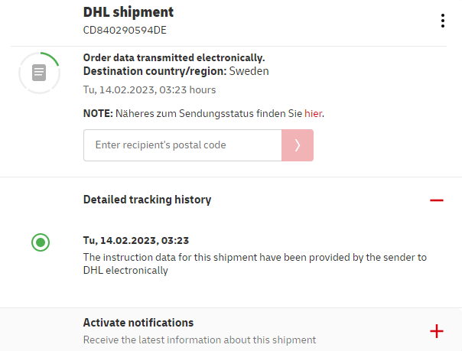The width and height of the screenshot is (462, 351).
Task: Follow the red 'hier' link
Action: [314, 114]
